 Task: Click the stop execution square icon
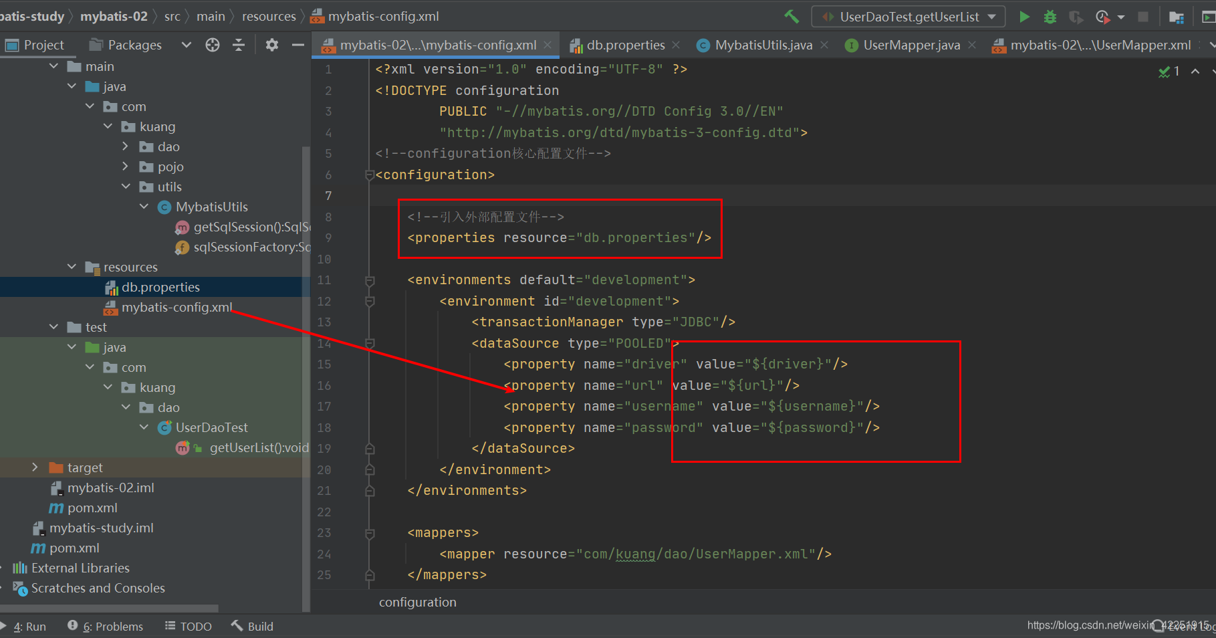1143,17
